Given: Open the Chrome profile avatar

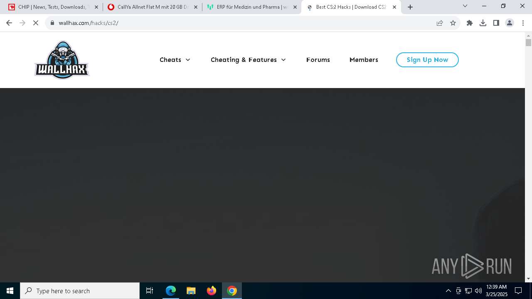Looking at the screenshot, I should [x=510, y=23].
